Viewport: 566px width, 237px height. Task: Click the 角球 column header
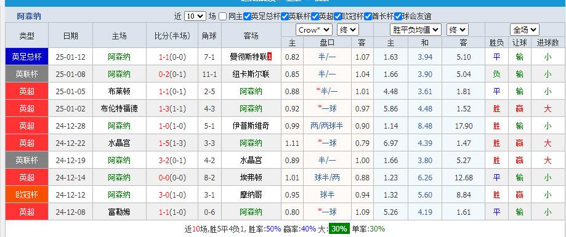click(209, 36)
